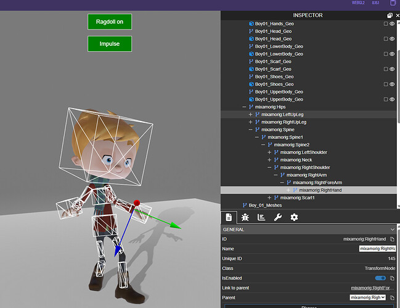Toggle bounding box checkbox for Boy01_Shoes_Geo mesh

[386, 85]
